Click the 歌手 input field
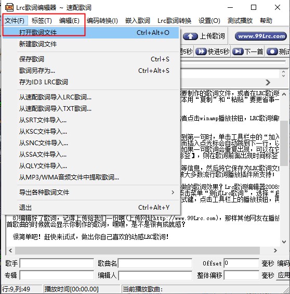 57,263
